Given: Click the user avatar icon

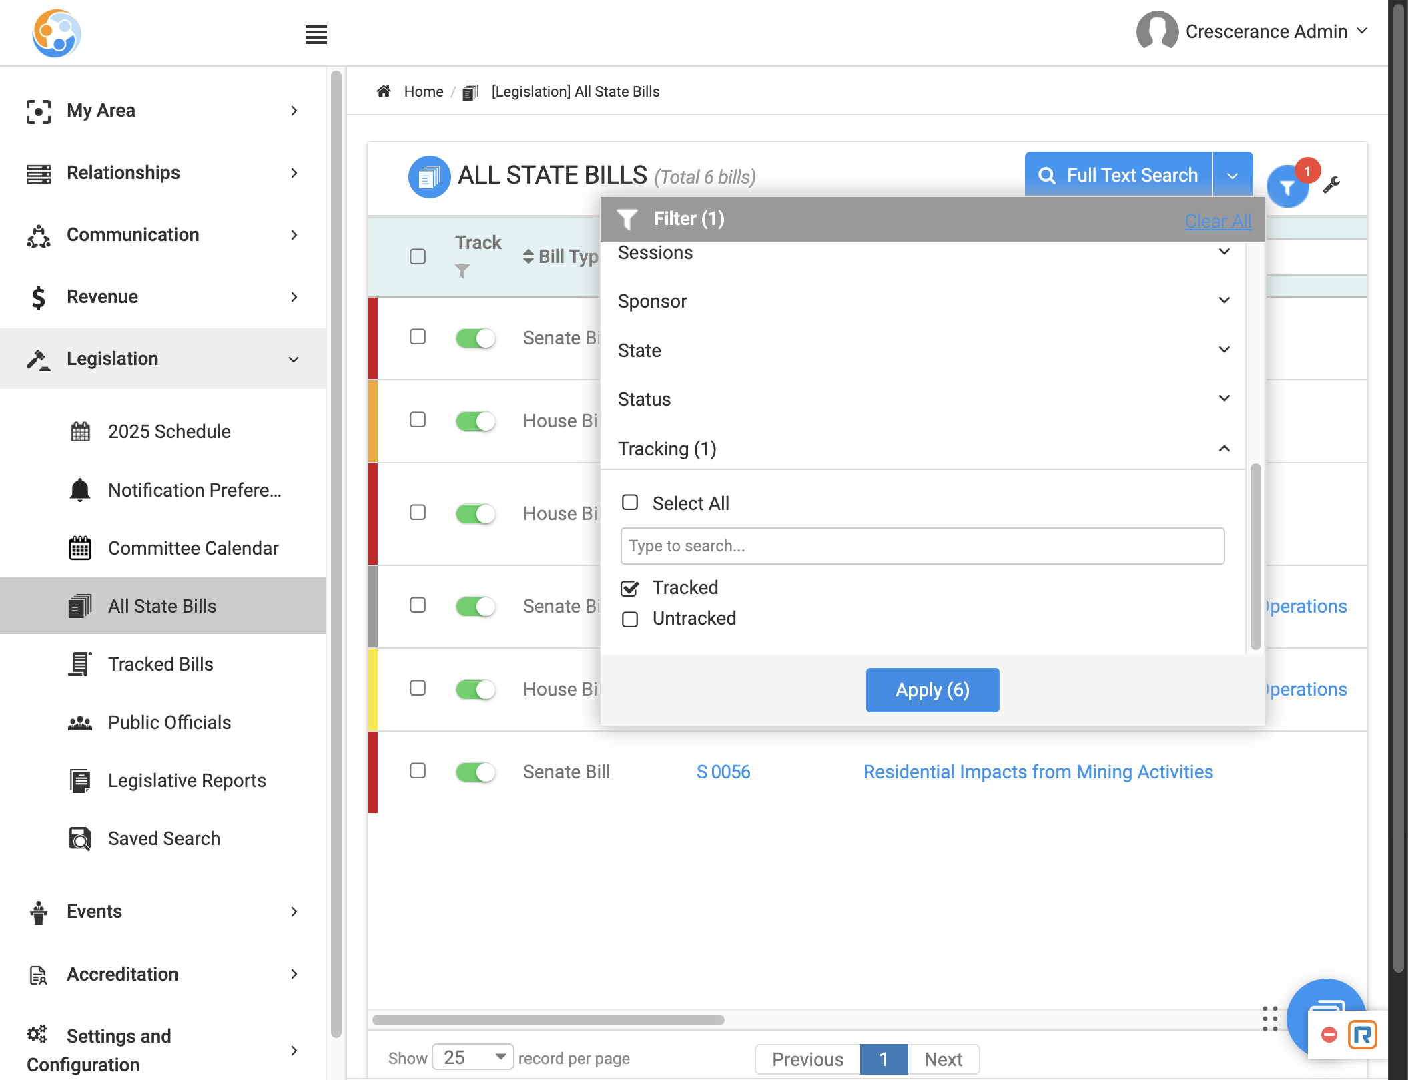Looking at the screenshot, I should click(1157, 31).
